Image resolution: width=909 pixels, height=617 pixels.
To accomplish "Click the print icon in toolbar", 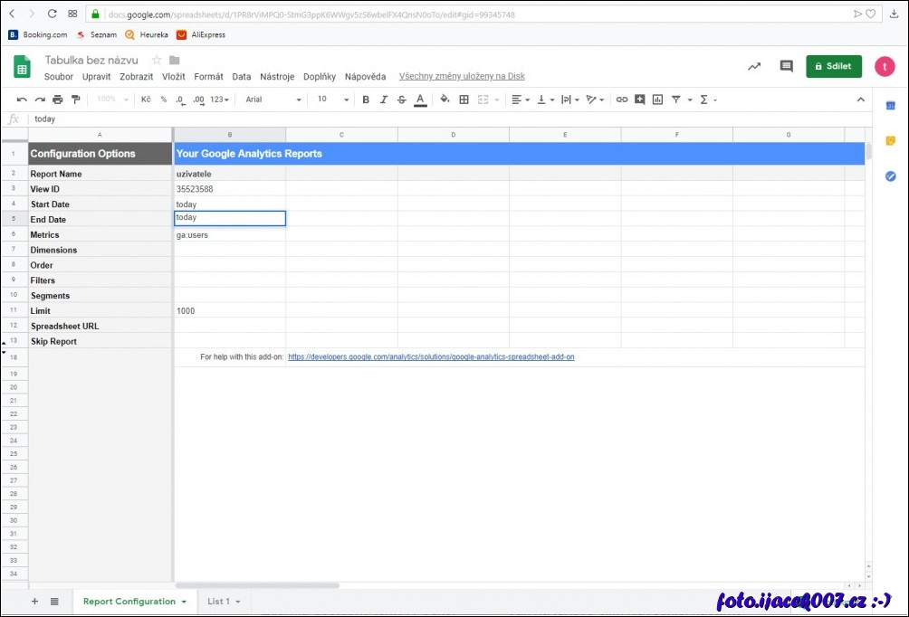I will click(x=58, y=100).
